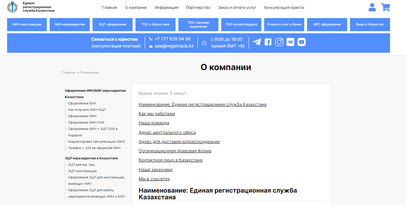The image size is (406, 205).
Task: Open the YouTube channel icon
Action: click(x=301, y=42)
